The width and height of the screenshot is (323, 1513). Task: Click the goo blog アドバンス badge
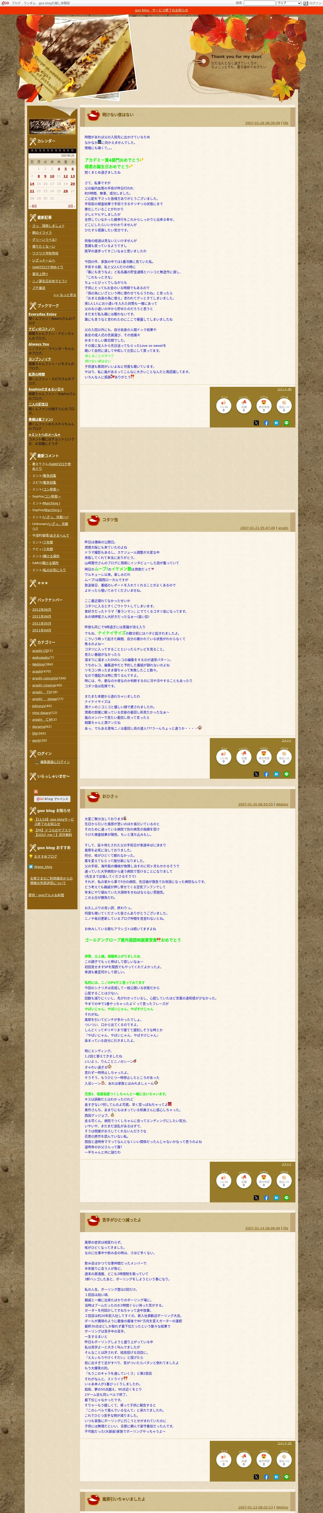click(x=52, y=799)
